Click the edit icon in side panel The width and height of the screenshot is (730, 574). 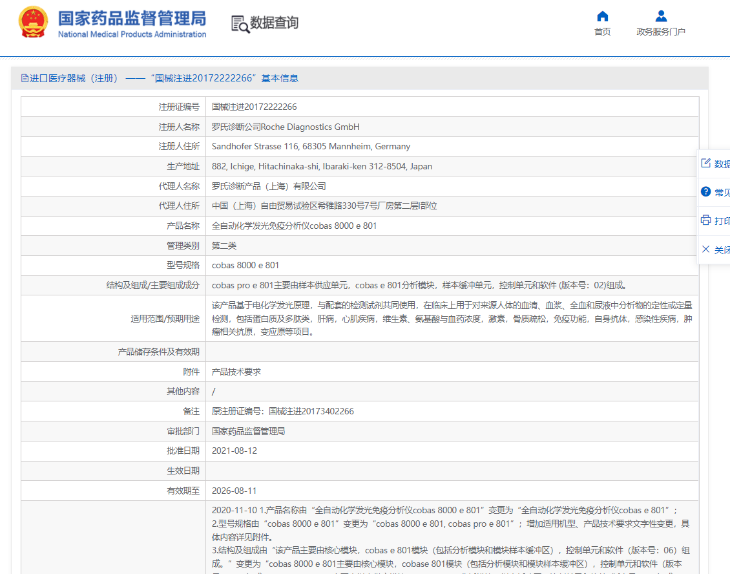[706, 163]
